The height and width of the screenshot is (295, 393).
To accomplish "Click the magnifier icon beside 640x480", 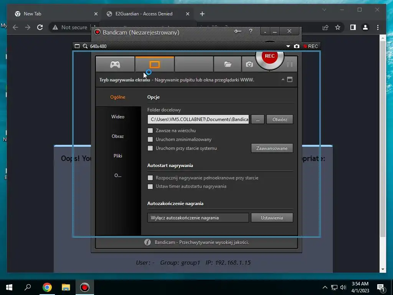I will (x=85, y=46).
